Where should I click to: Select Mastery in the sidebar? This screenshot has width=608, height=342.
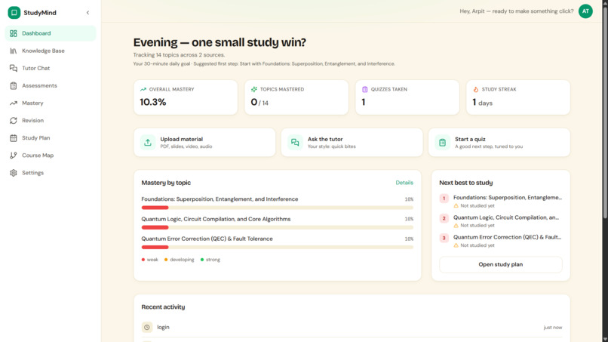pos(51,103)
